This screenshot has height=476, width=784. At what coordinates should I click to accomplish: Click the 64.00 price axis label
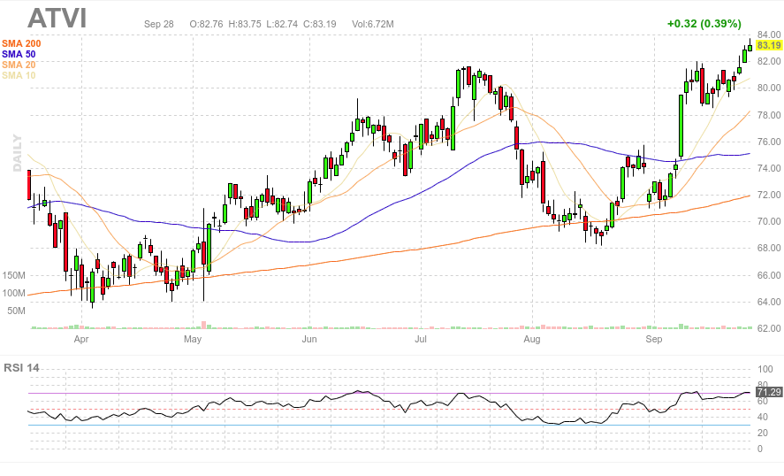tap(769, 302)
